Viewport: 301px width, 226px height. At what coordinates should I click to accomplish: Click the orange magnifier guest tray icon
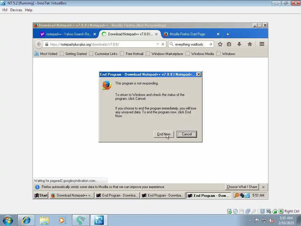[237, 195]
